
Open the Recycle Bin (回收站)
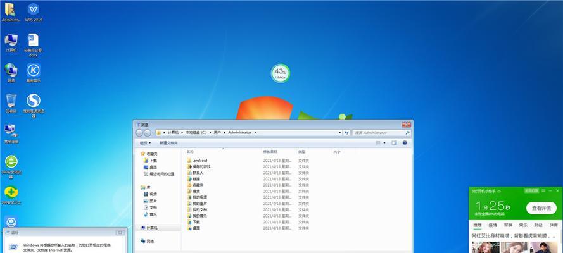click(x=11, y=104)
